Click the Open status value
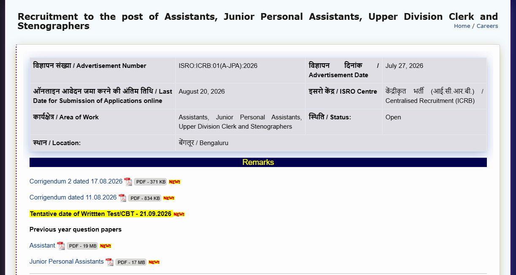Screen dimensions: 516x275 393,117
